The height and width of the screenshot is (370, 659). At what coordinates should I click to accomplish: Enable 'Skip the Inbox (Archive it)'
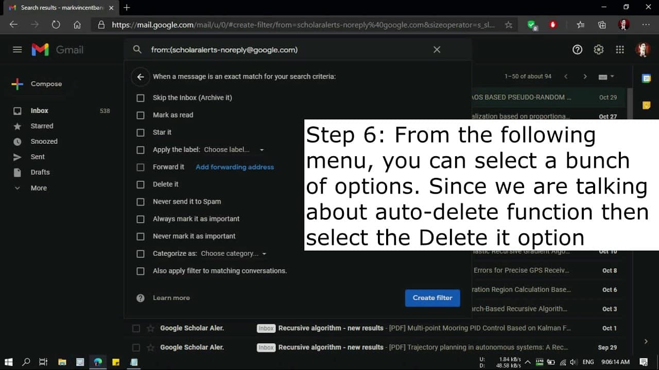(x=140, y=98)
